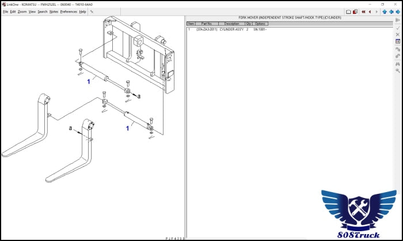Open the Search menu

tap(43, 12)
